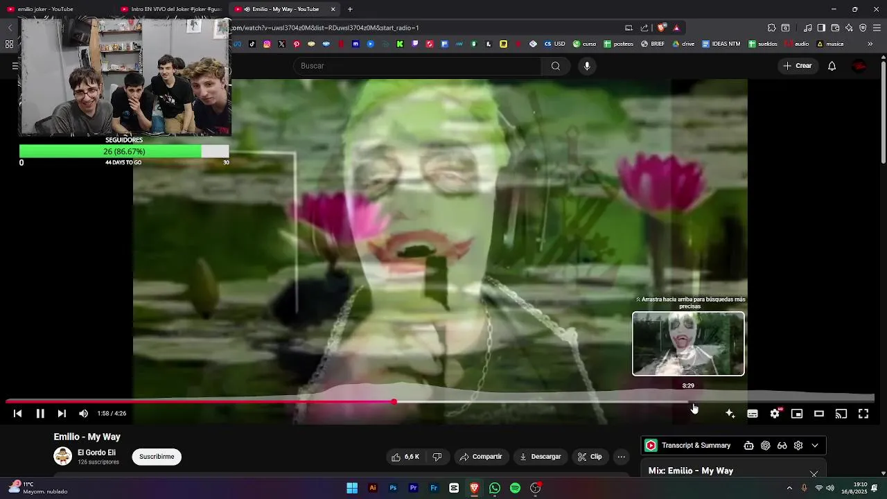887x499 pixels.
Task: Open Spotify from the taskbar
Action: pos(515,488)
